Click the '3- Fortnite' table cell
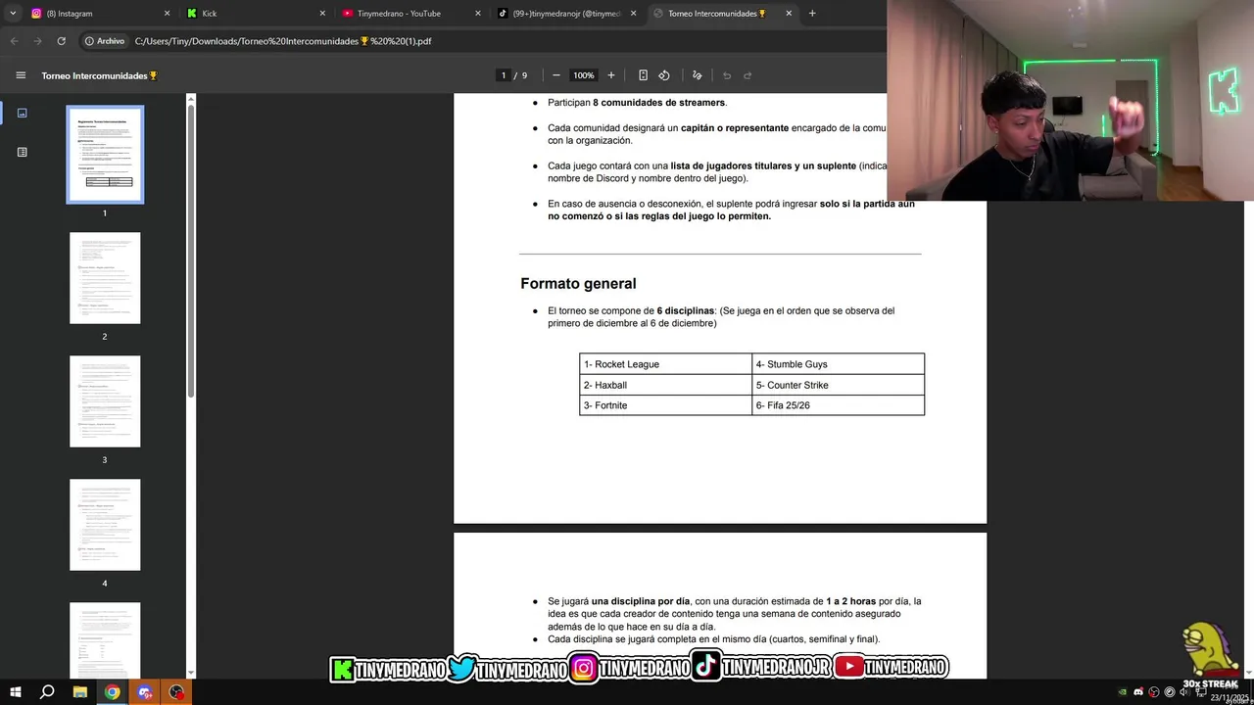Image resolution: width=1254 pixels, height=705 pixels. 665,405
